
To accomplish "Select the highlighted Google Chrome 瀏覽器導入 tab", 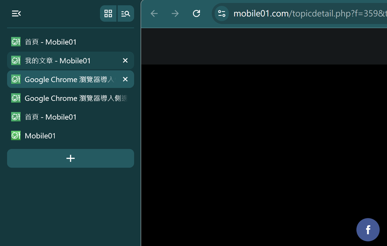I will (x=70, y=79).
